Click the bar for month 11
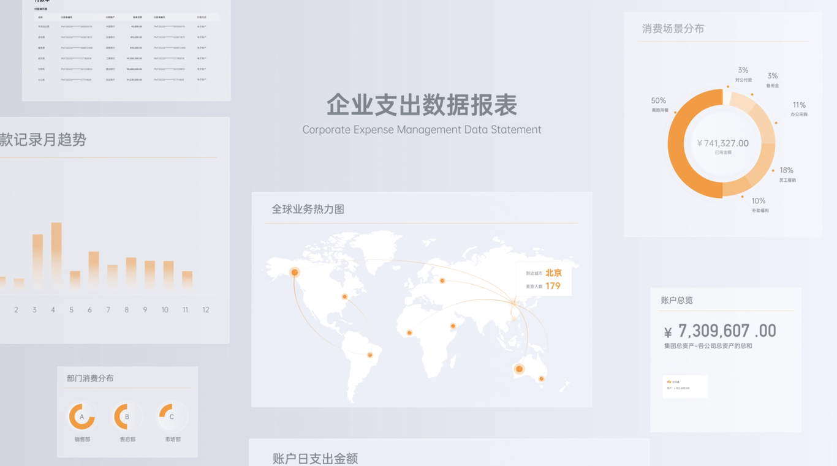The image size is (837, 466). (x=187, y=280)
